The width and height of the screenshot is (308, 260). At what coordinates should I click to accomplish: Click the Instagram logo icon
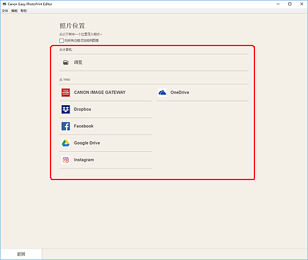(66, 160)
